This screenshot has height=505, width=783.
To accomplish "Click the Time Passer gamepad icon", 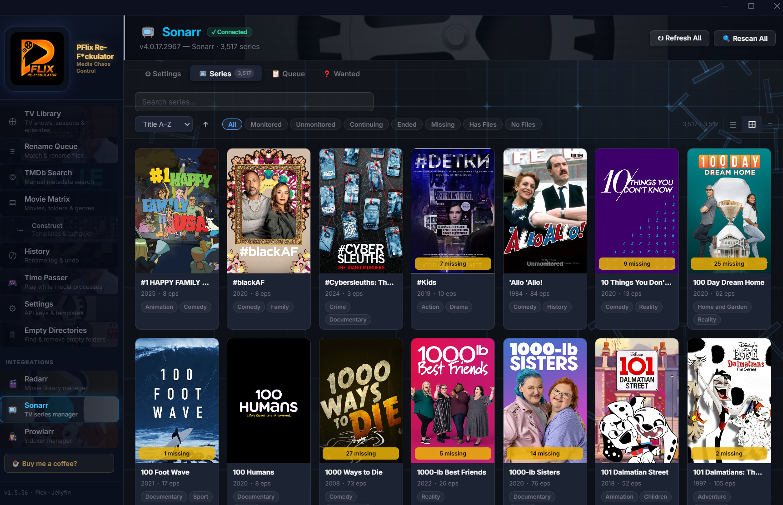I will pyautogui.click(x=13, y=283).
